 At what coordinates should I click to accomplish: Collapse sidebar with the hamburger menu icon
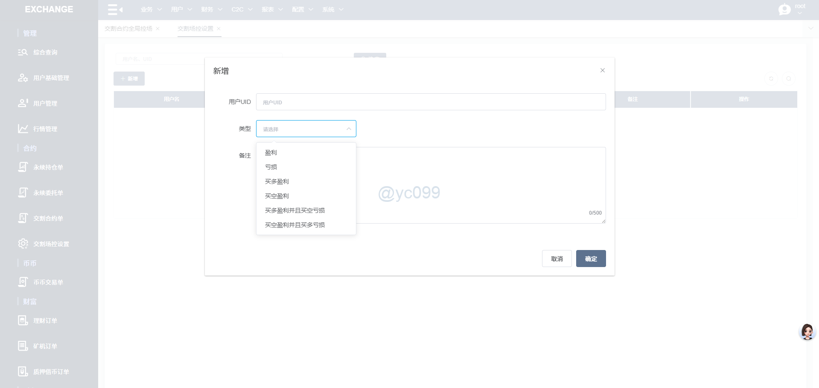(115, 9)
